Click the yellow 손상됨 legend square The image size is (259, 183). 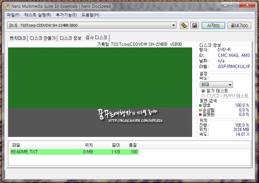tap(201, 110)
